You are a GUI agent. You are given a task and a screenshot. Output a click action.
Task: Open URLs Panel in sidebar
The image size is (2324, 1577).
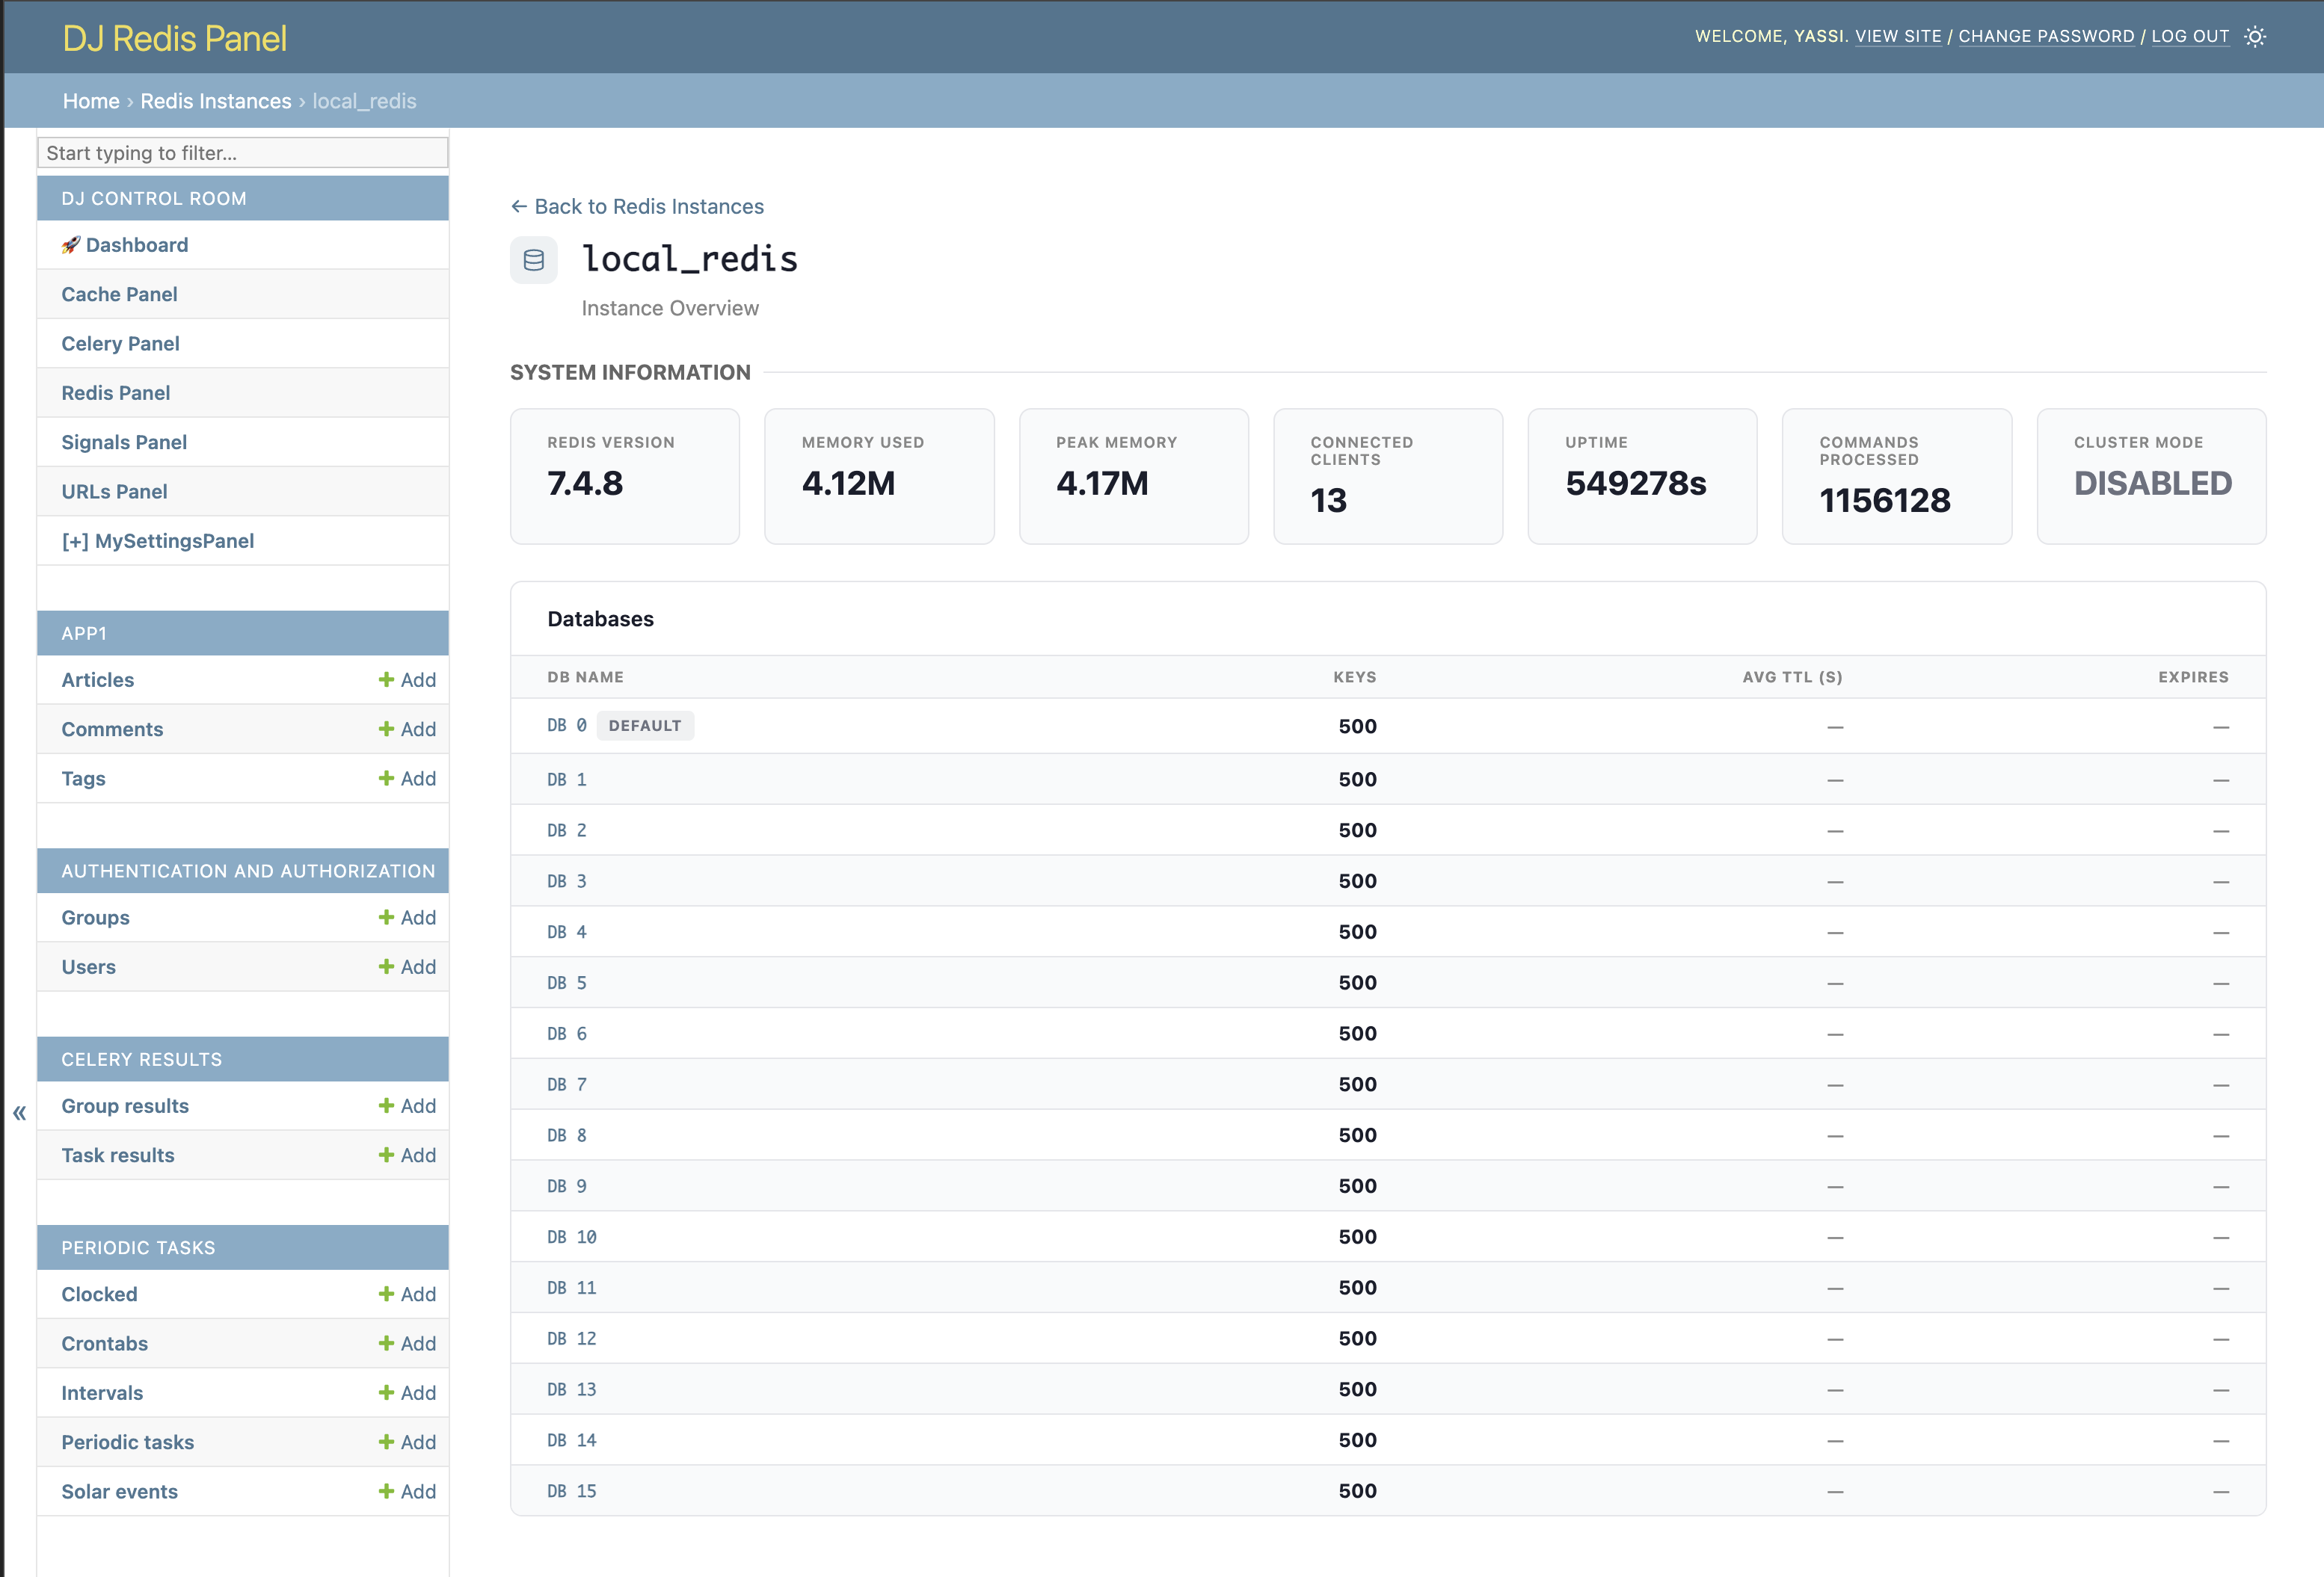[114, 492]
